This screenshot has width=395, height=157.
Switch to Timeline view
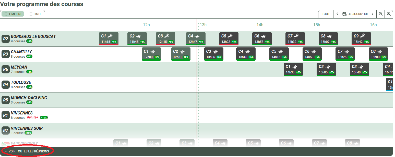(13, 14)
